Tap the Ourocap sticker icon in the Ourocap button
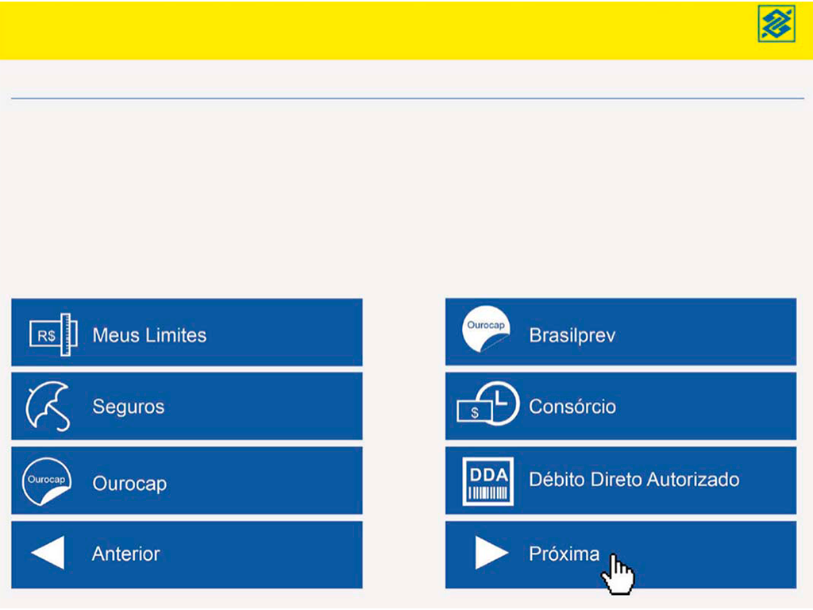The image size is (813, 610). click(47, 481)
